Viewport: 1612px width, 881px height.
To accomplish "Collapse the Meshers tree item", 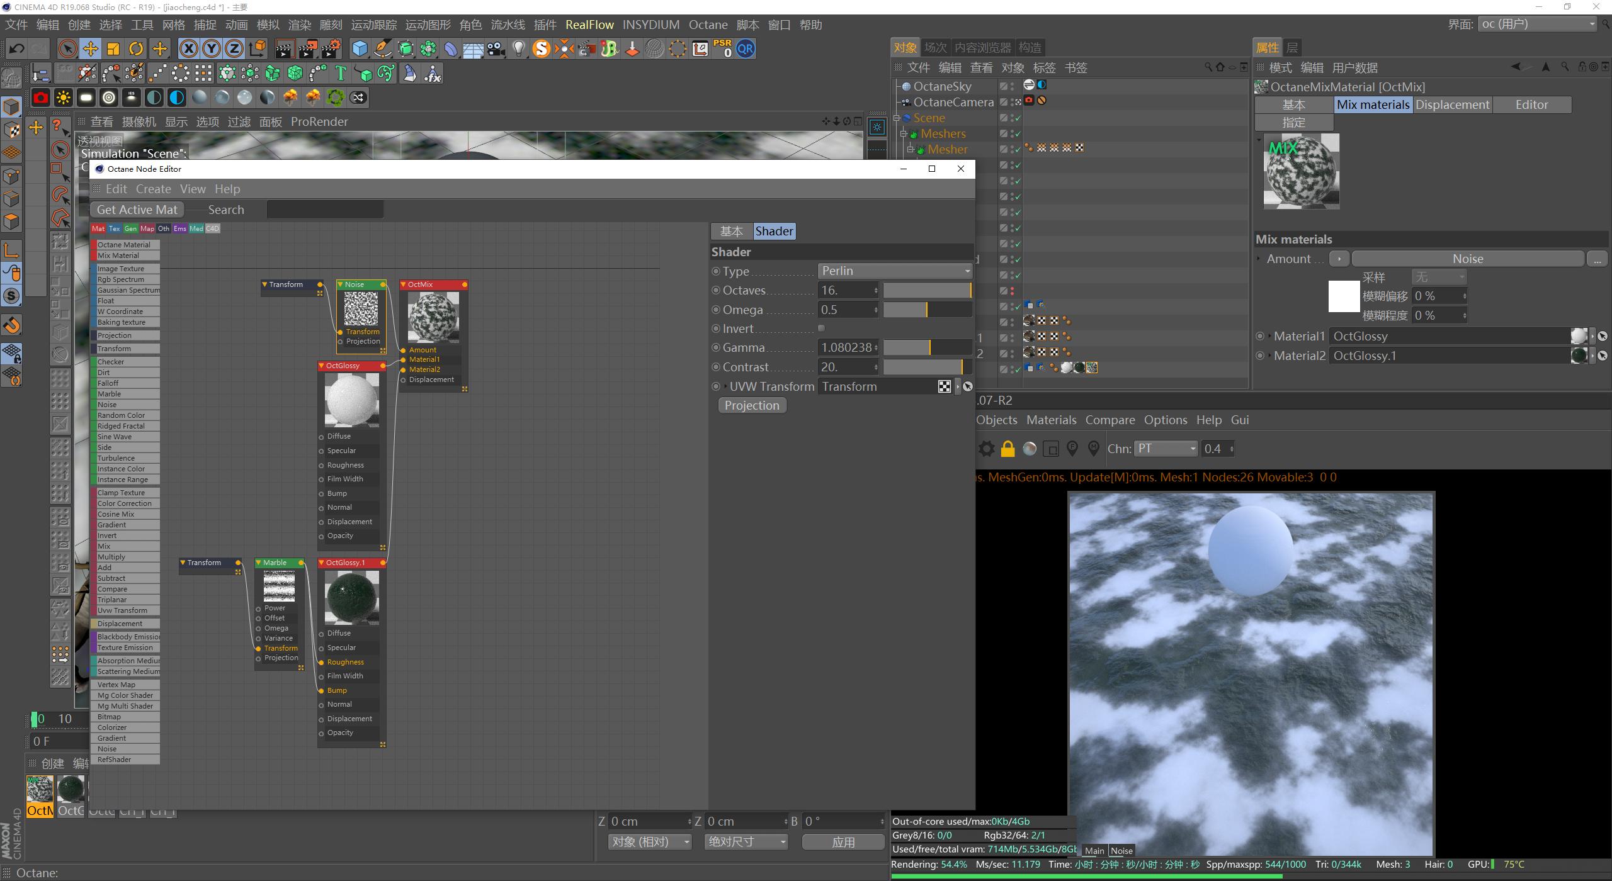I will coord(903,133).
